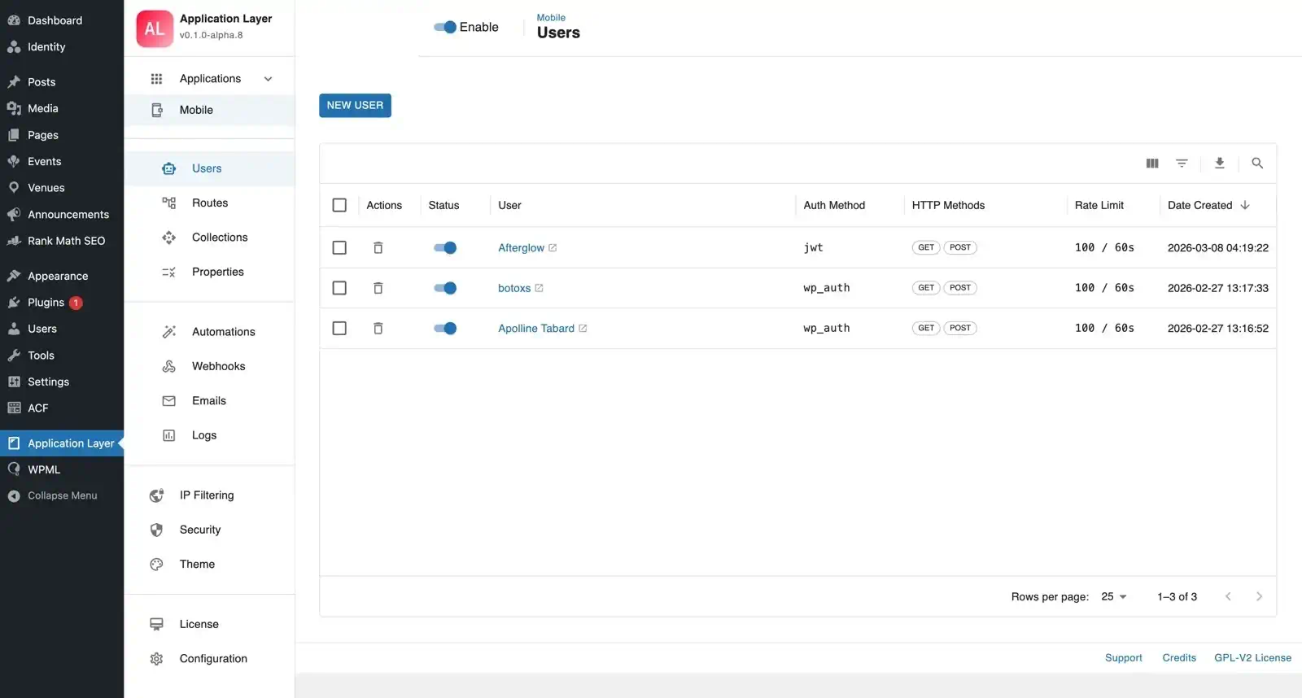Open the Support link in footer
This screenshot has height=698, width=1302.
tap(1123, 658)
